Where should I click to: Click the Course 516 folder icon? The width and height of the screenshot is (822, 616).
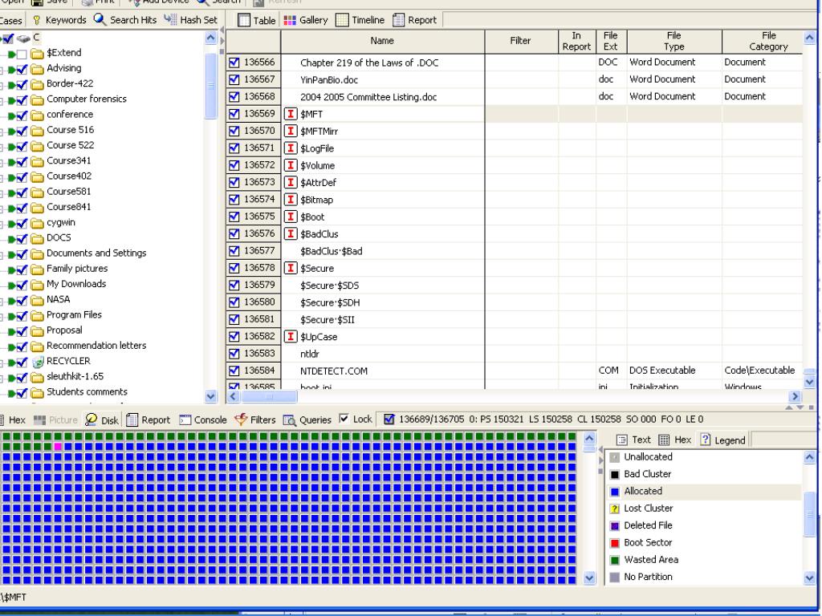click(x=37, y=131)
